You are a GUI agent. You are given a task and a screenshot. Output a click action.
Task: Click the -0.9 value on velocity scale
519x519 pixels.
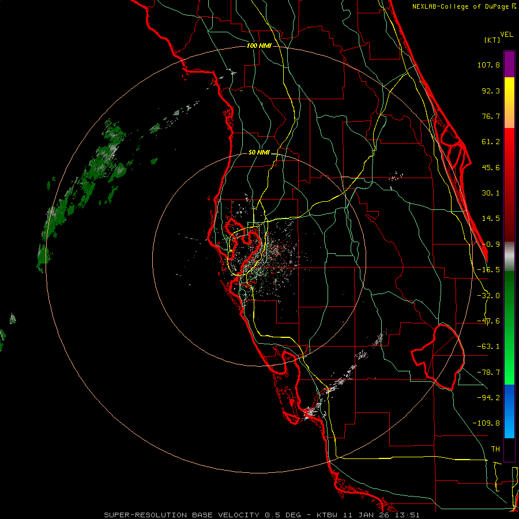click(491, 245)
